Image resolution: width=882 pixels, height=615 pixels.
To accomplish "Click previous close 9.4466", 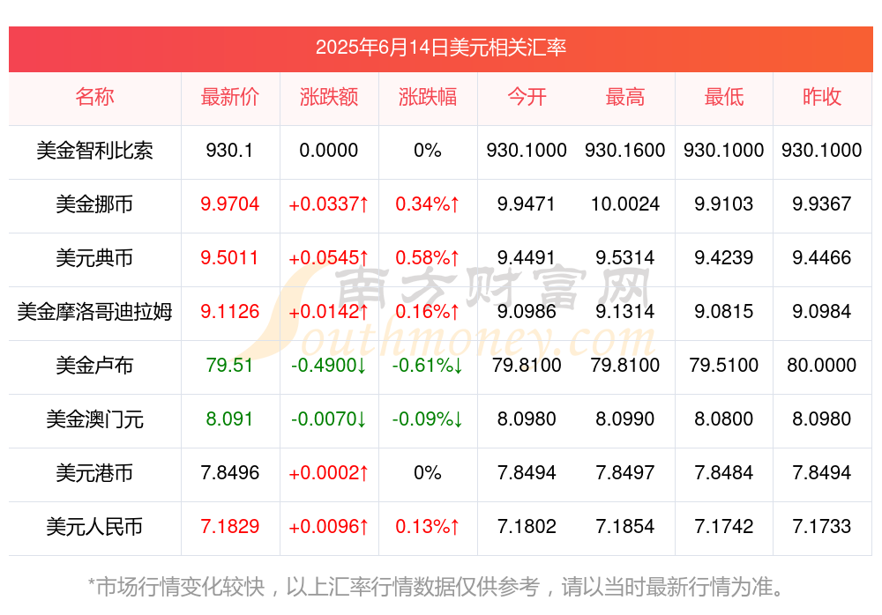I will (822, 258).
